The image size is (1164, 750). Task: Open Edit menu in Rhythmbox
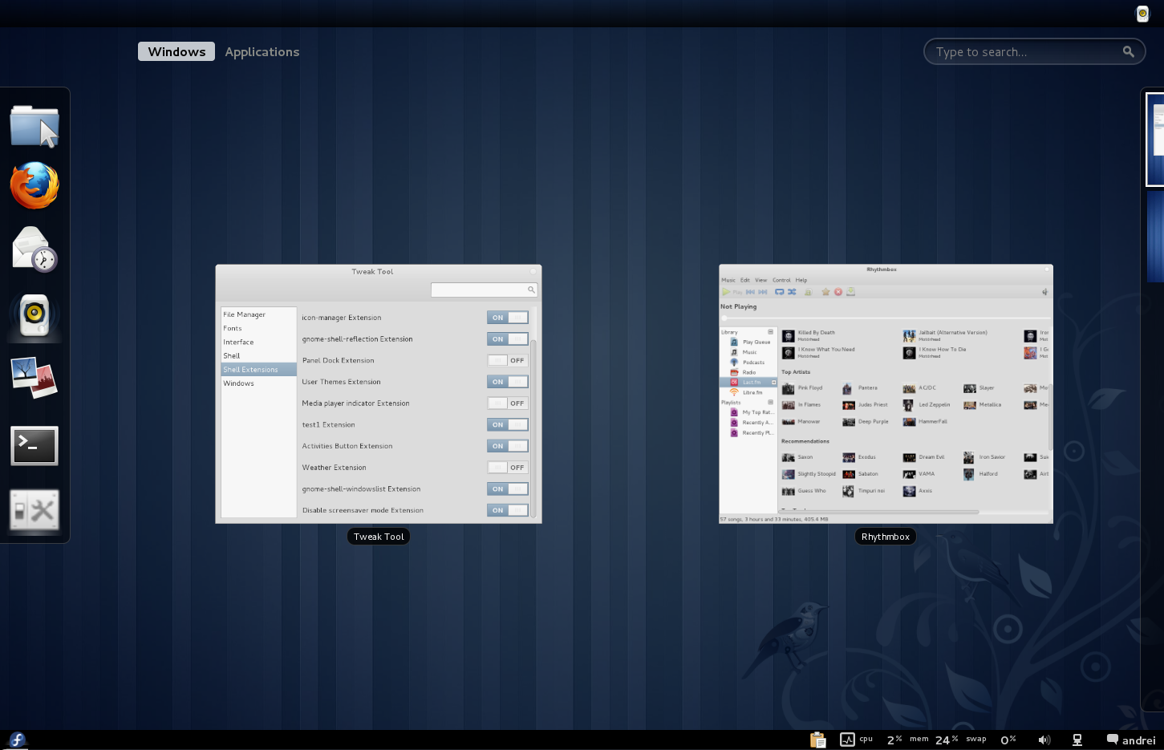[745, 280]
